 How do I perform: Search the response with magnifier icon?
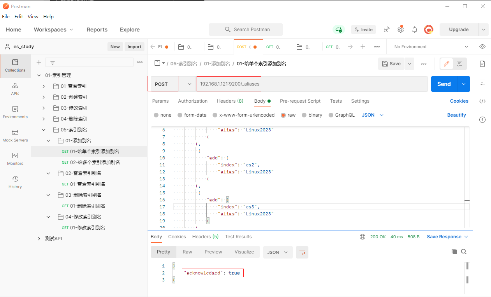click(464, 252)
